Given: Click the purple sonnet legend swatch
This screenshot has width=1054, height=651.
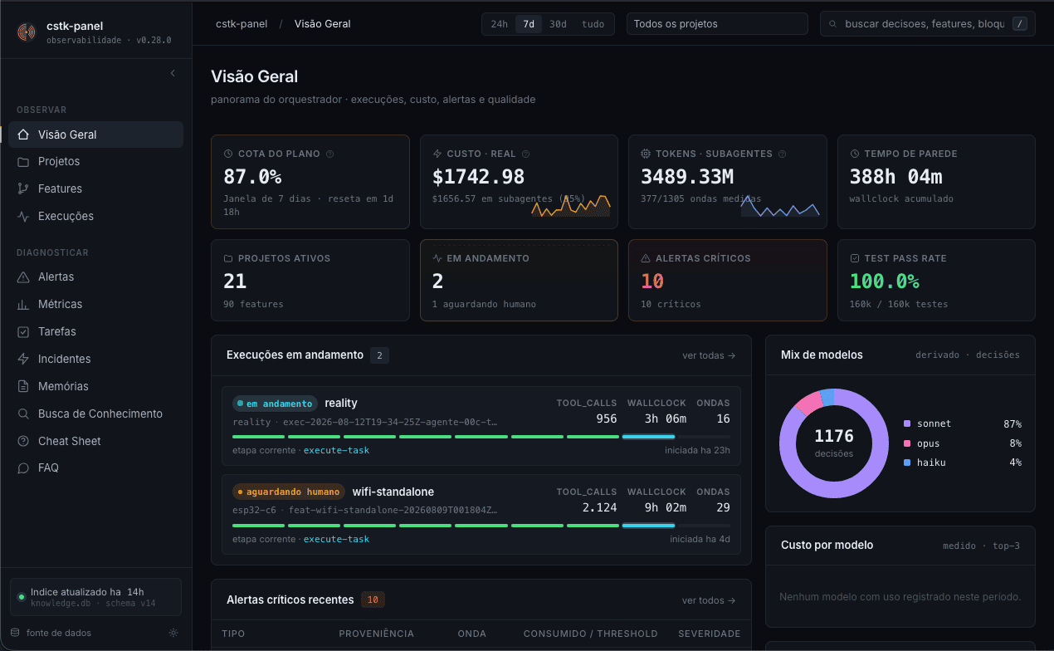Looking at the screenshot, I should 907,423.
